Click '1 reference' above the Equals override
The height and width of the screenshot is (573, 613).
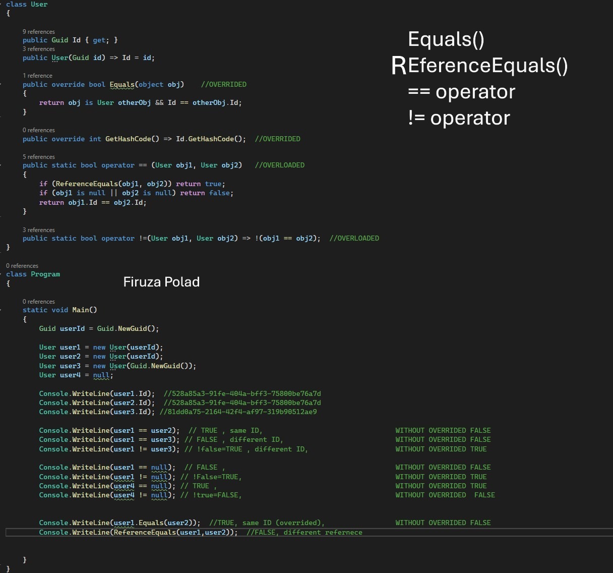(37, 75)
